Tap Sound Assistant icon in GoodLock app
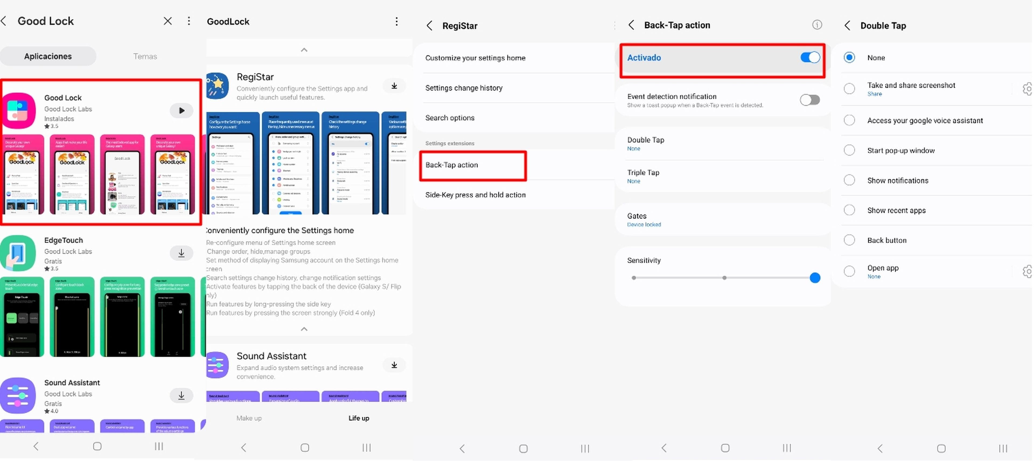Viewport: 1034px width, 462px height. coord(217,365)
